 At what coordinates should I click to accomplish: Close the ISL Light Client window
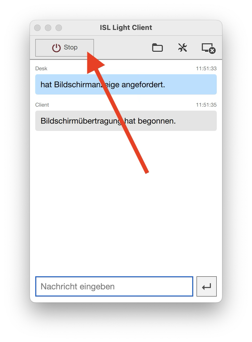(37, 28)
